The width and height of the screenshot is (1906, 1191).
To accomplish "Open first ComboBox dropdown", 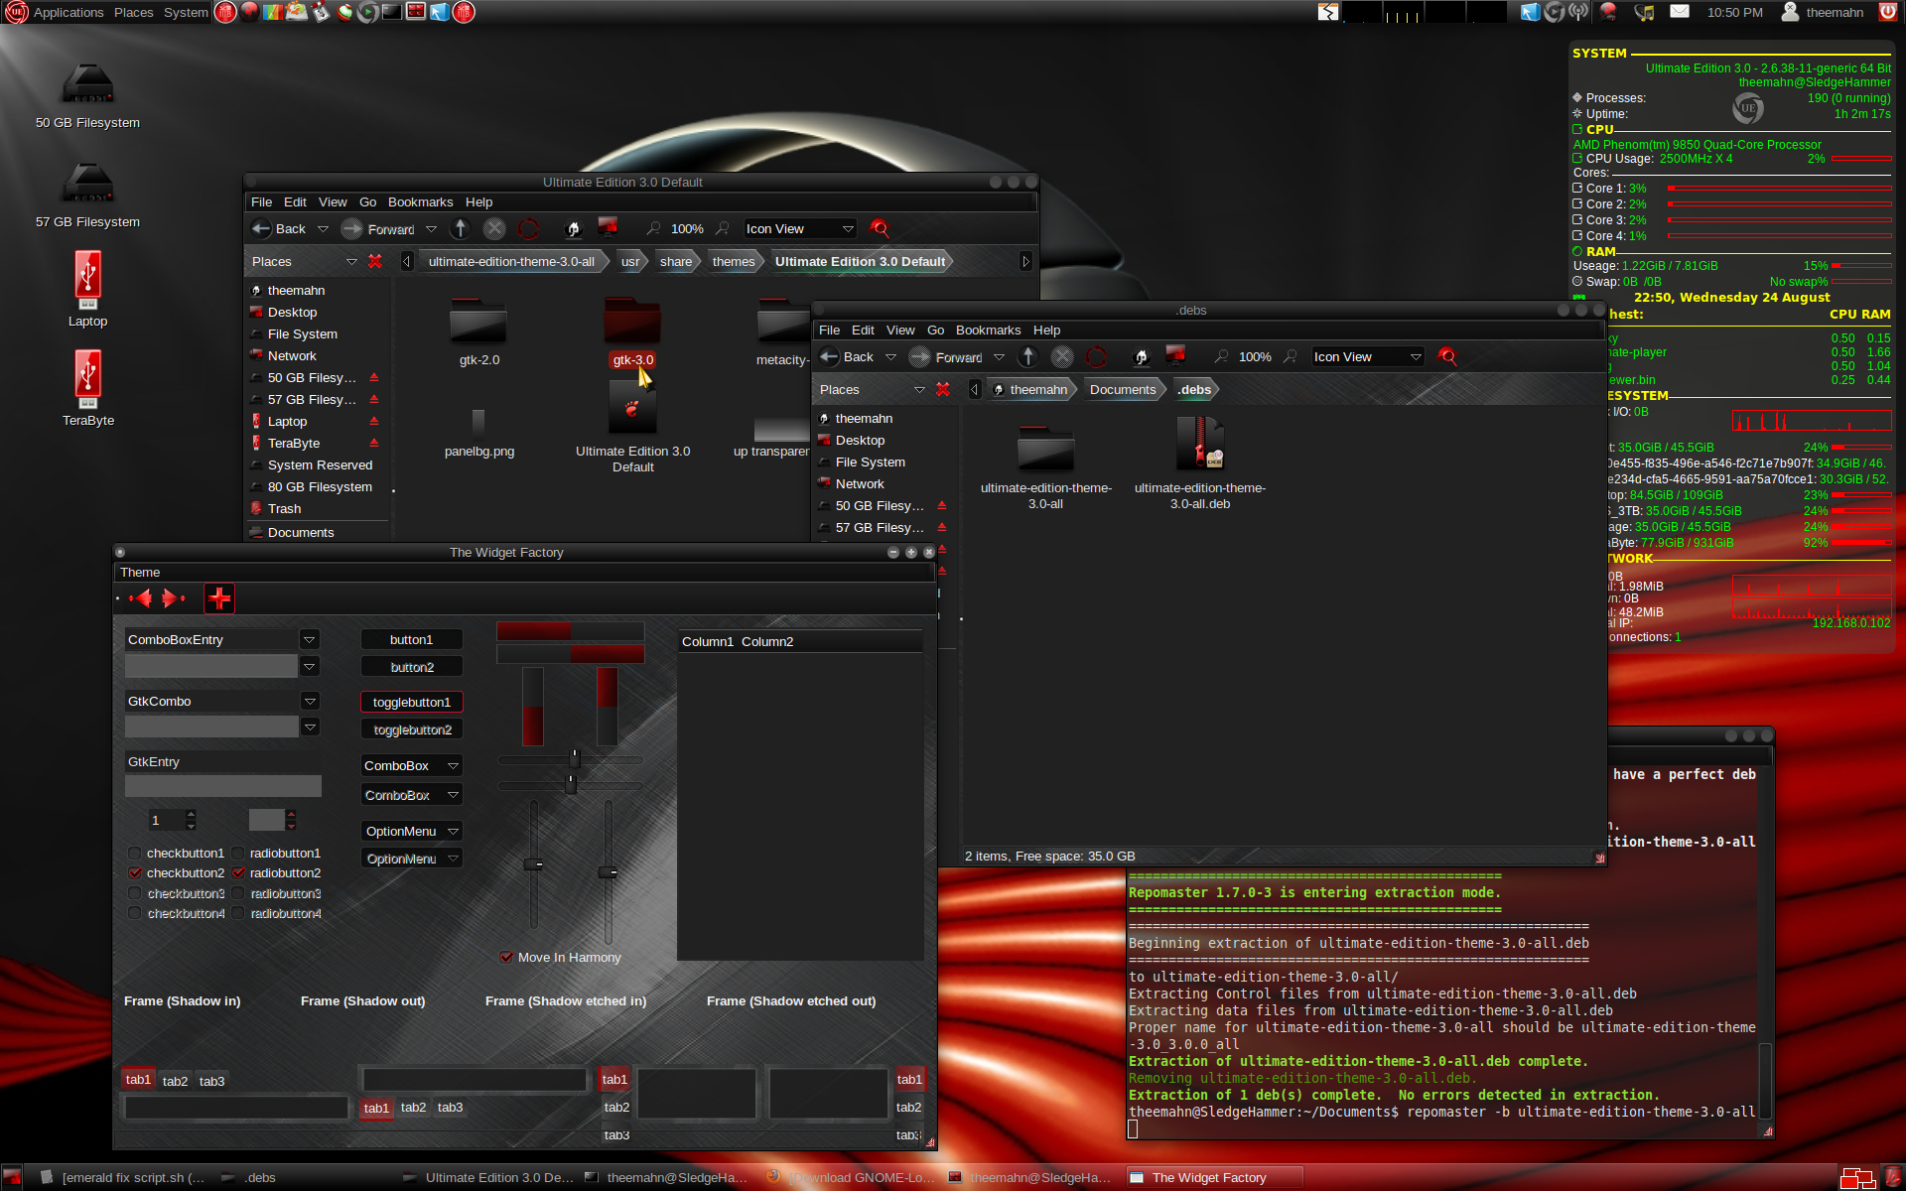I will (412, 765).
